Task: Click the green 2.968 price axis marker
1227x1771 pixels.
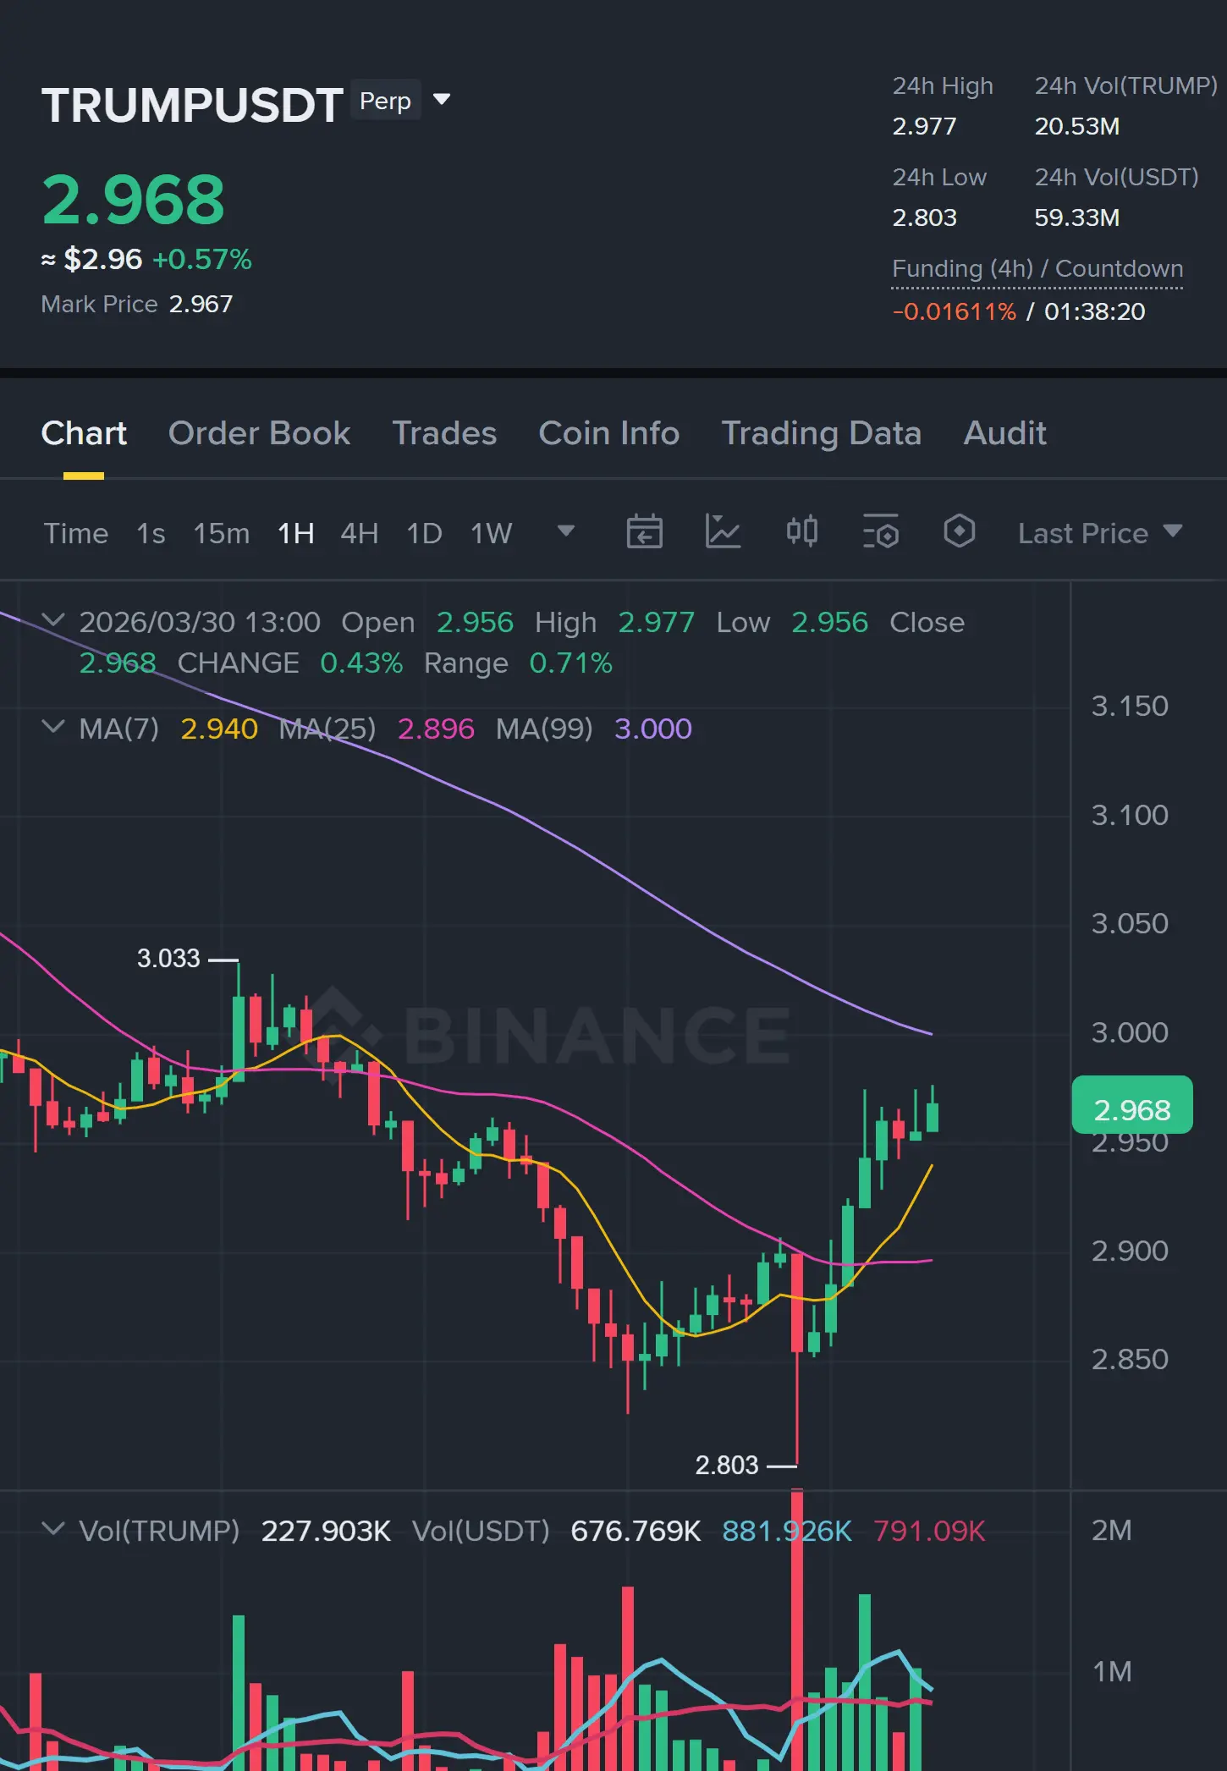Action: [x=1131, y=1108]
